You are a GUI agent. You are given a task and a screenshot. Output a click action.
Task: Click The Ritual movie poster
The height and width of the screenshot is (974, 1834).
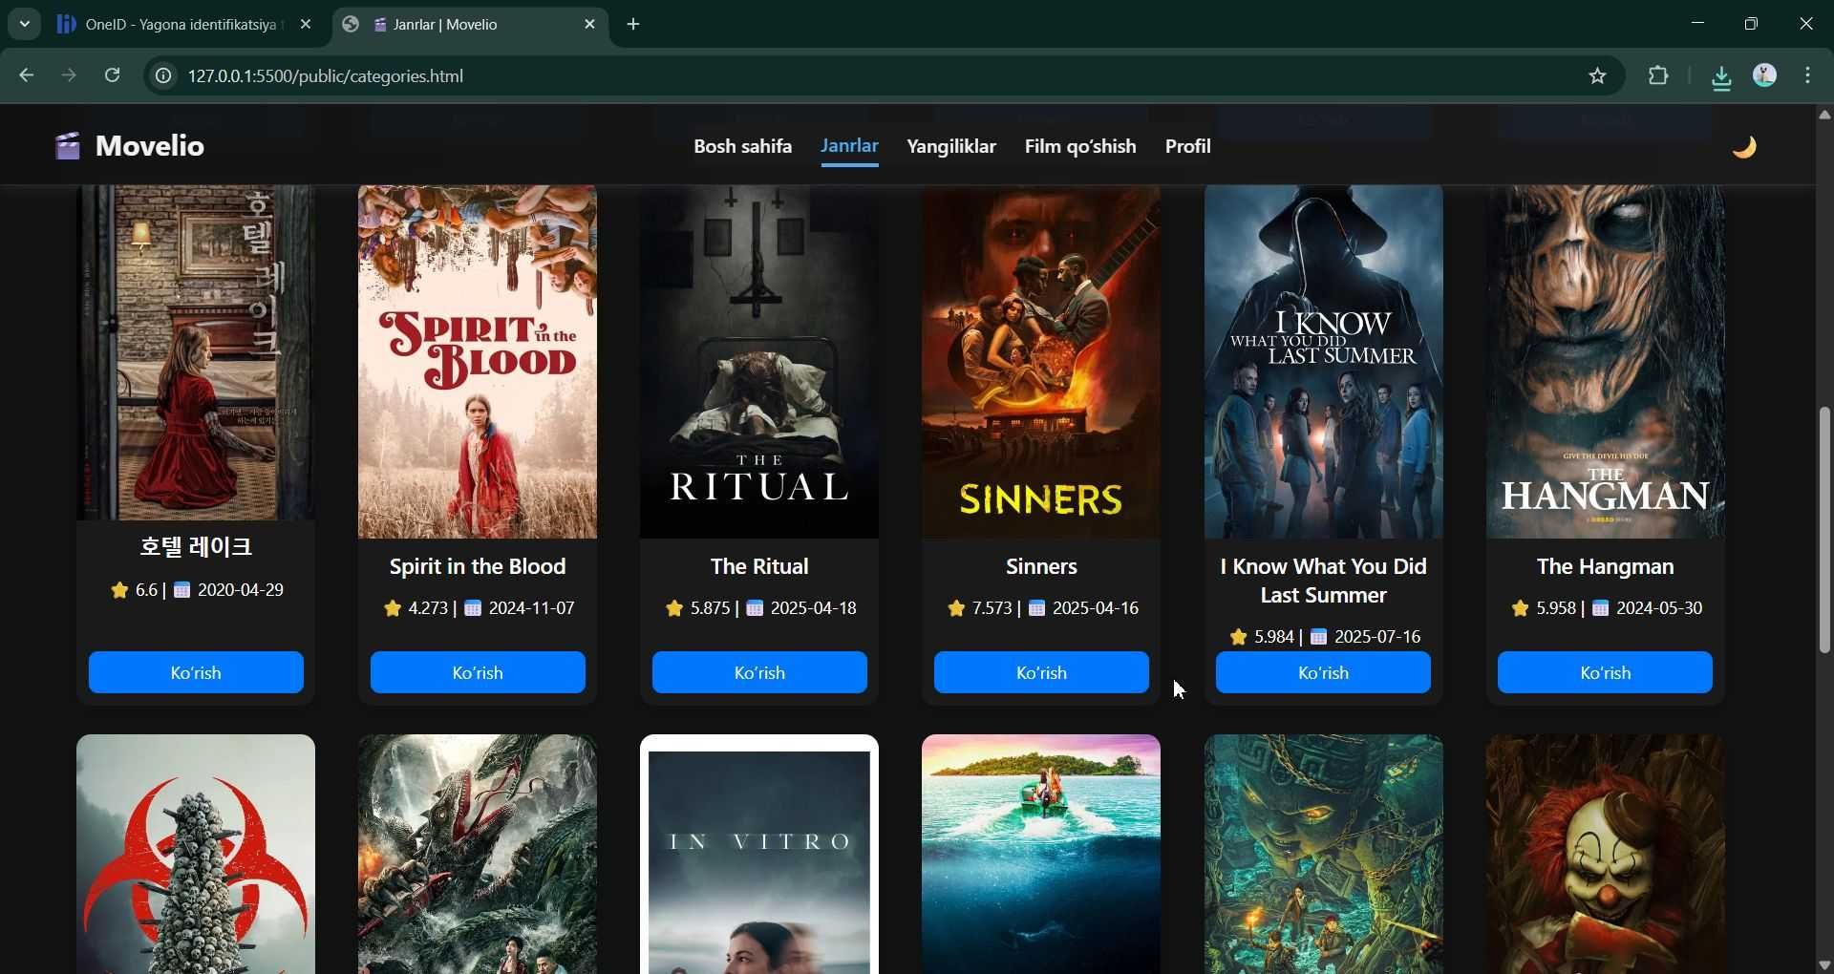tap(759, 362)
